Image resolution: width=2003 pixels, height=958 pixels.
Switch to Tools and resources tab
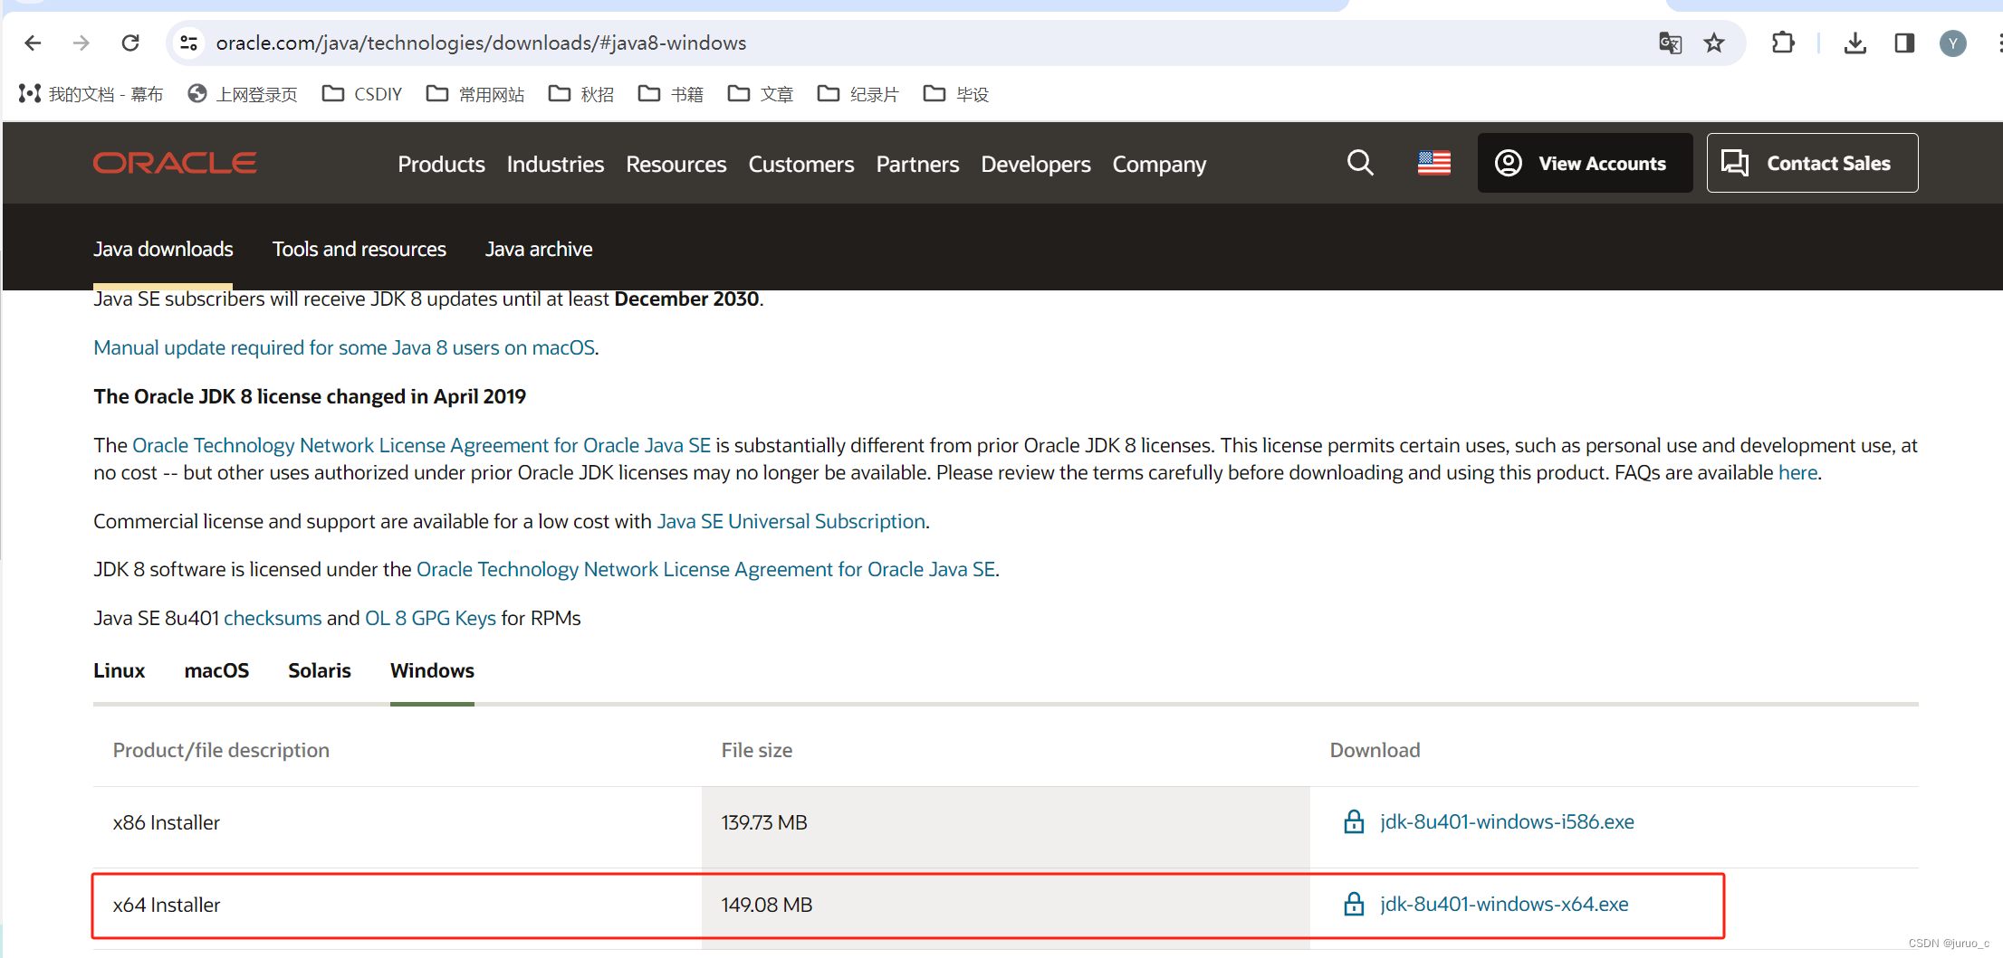[359, 249]
